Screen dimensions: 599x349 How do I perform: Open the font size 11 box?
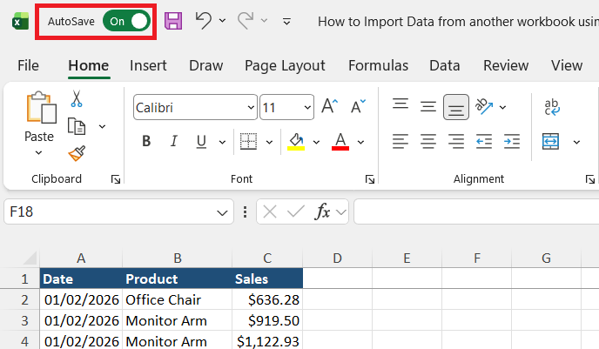pyautogui.click(x=287, y=107)
